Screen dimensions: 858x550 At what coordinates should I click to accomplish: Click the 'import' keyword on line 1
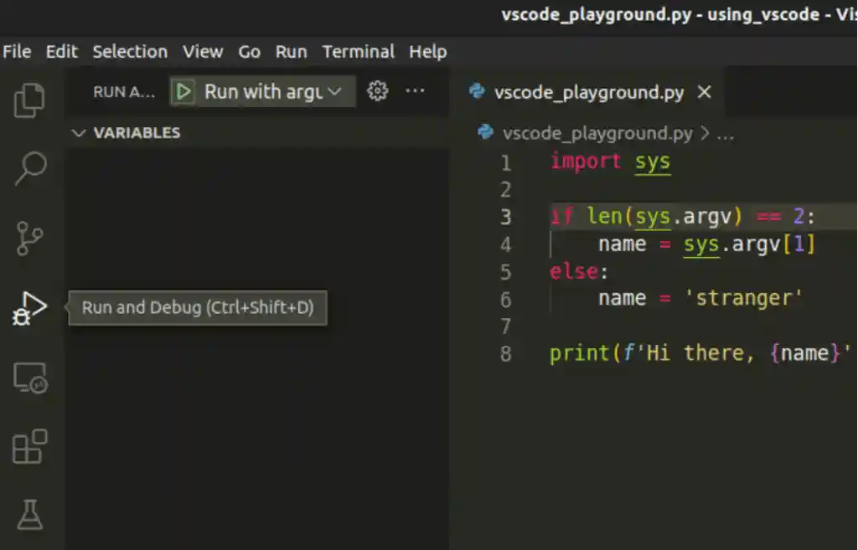[585, 162]
